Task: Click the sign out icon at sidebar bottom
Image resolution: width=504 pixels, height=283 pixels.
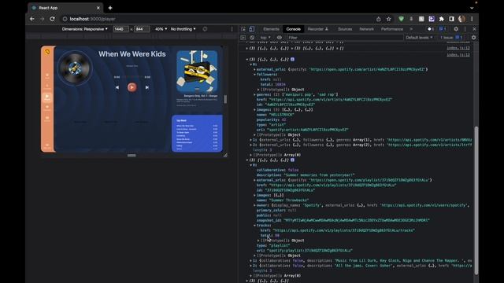Action: 47,145
